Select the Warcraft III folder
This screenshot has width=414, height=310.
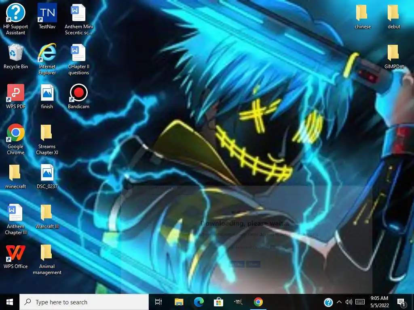(47, 217)
